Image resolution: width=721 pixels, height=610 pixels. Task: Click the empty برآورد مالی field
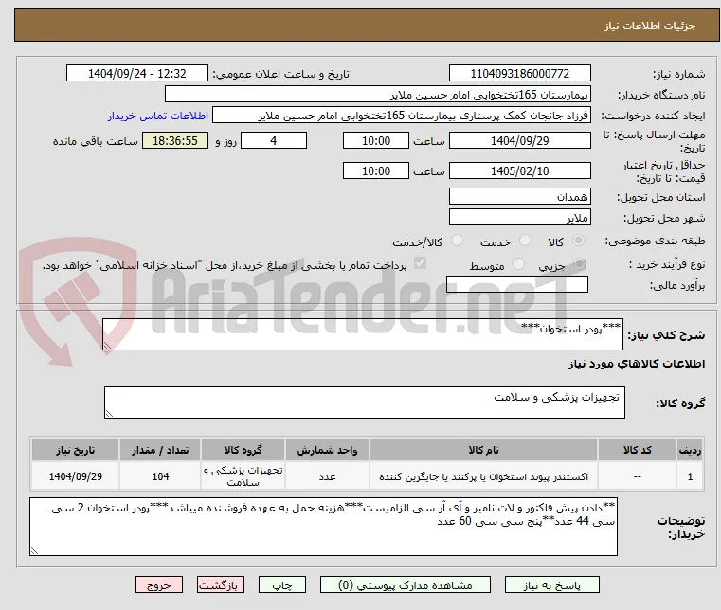pyautogui.click(x=517, y=284)
